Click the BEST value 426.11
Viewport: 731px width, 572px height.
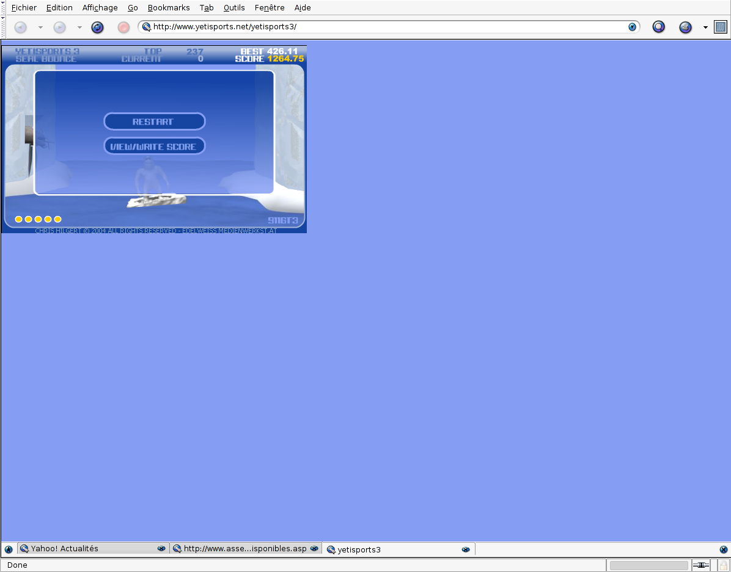click(x=282, y=51)
